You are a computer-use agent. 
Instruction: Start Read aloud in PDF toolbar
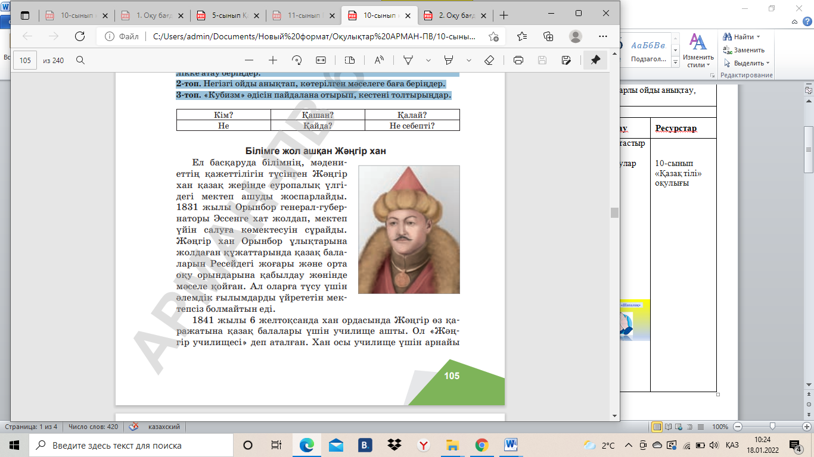[x=379, y=60]
